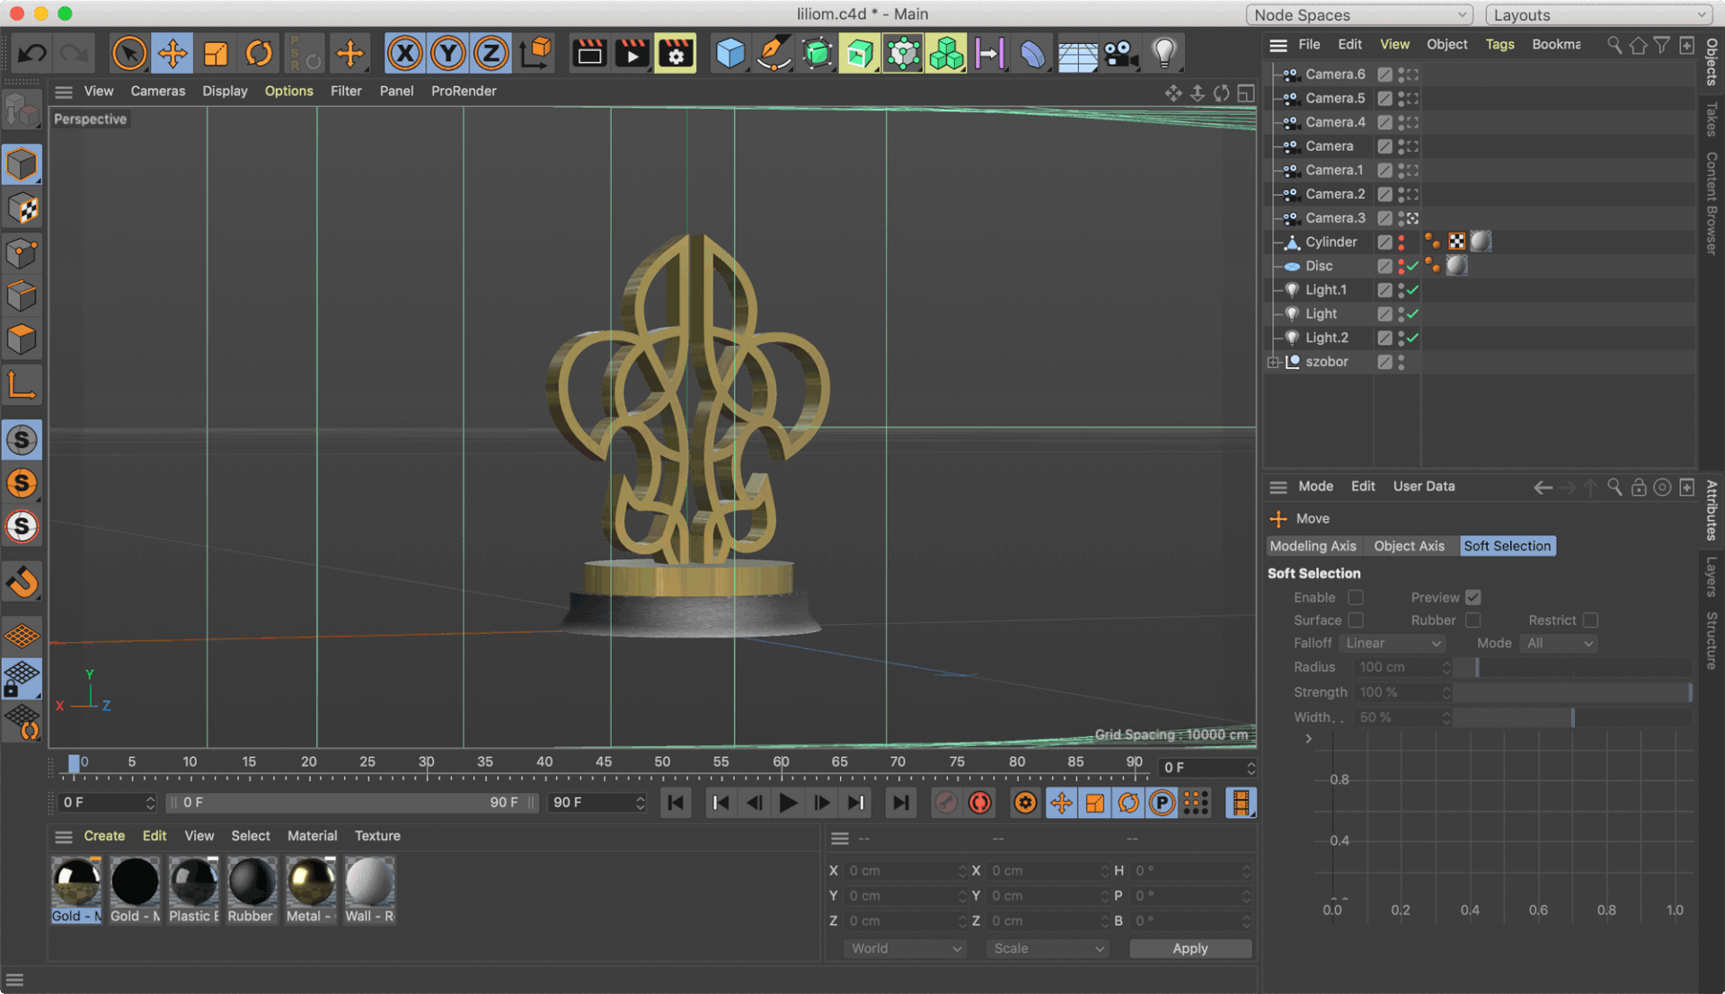
Task: Toggle the X axis lock
Action: point(405,54)
